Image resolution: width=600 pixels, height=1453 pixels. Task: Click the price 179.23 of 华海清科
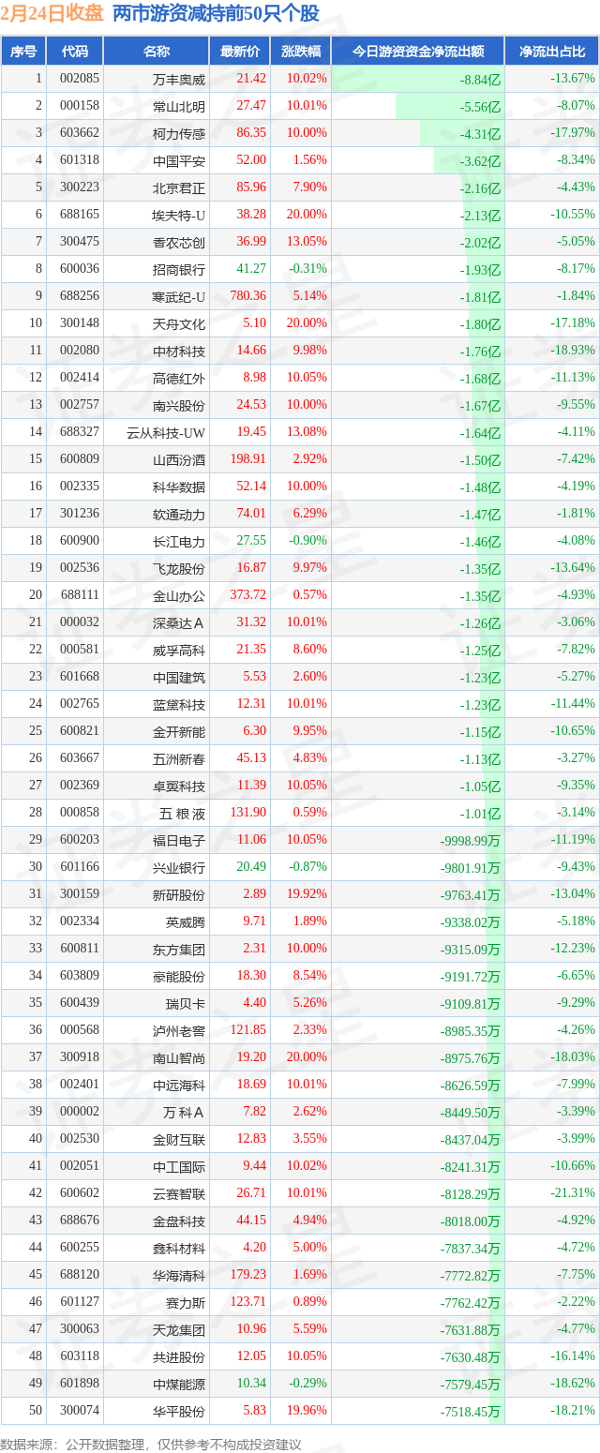tap(248, 1275)
